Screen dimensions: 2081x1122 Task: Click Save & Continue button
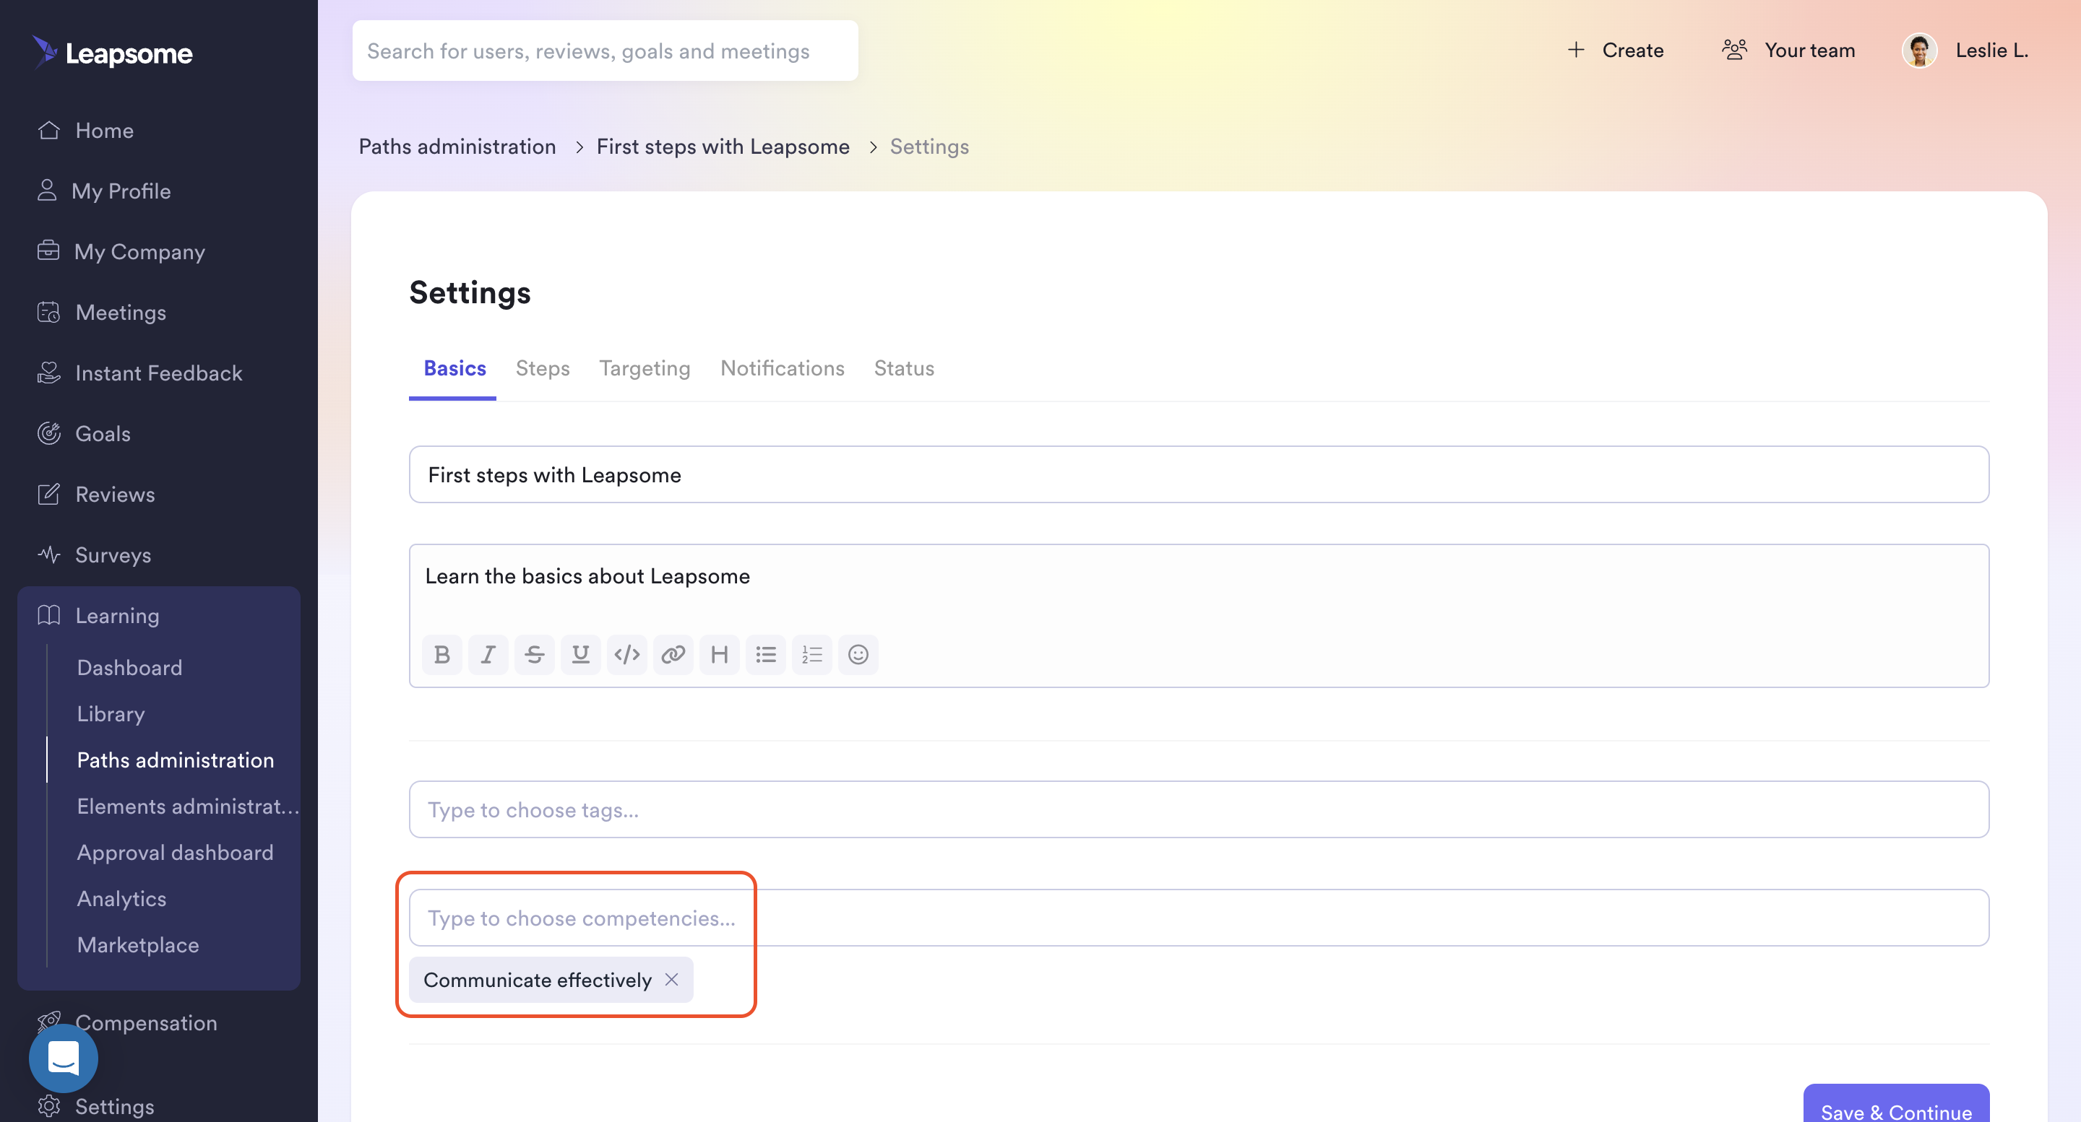click(x=1895, y=1104)
